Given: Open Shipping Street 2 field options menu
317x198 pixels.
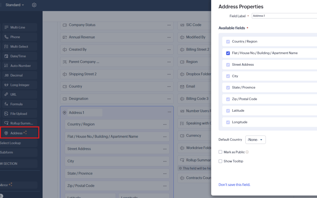Looking at the screenshot, I should point(169,74).
